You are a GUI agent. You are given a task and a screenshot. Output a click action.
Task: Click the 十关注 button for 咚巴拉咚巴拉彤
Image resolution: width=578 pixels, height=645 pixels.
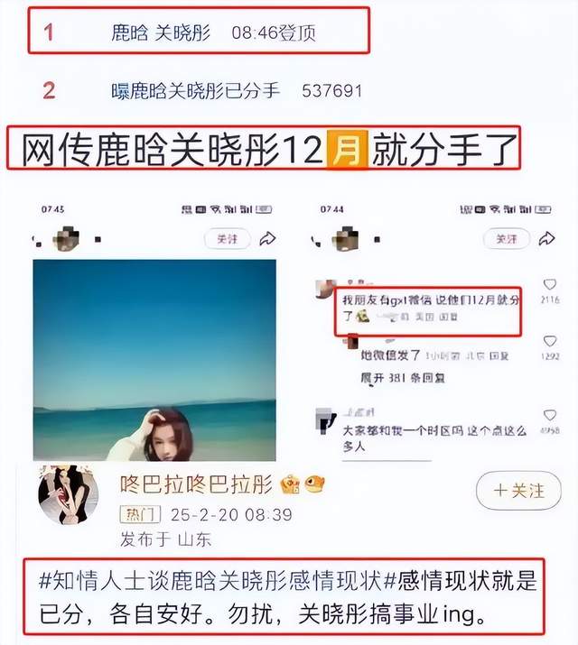518,491
